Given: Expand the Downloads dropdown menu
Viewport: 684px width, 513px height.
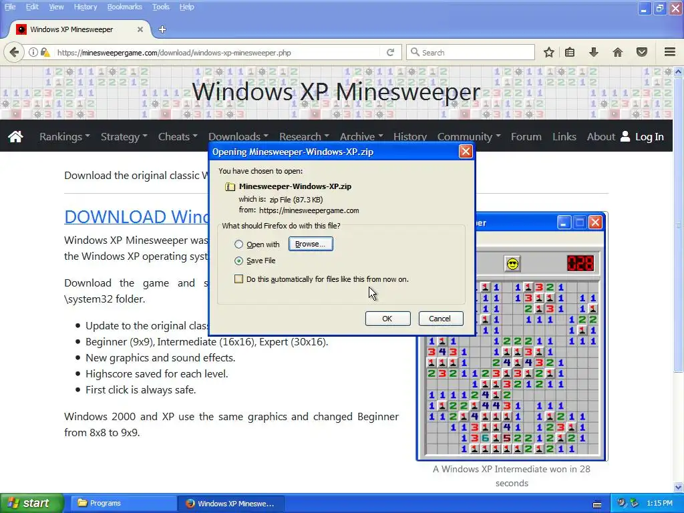Looking at the screenshot, I should click(x=238, y=136).
